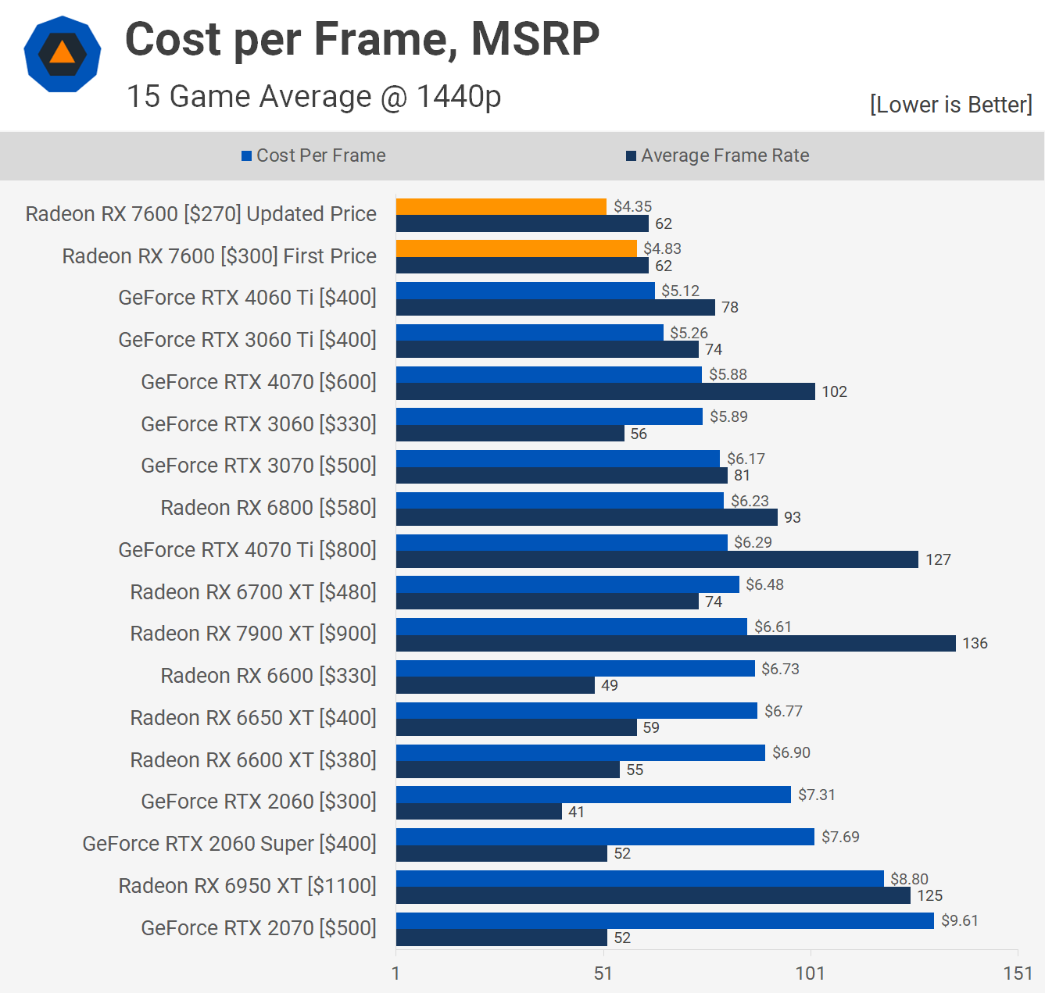Click the '[Lower is Better]' note
Viewport: 1045px width, 993px height.
pos(951,105)
